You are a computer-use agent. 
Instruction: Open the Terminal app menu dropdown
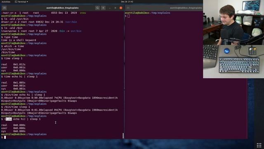[21, 2]
